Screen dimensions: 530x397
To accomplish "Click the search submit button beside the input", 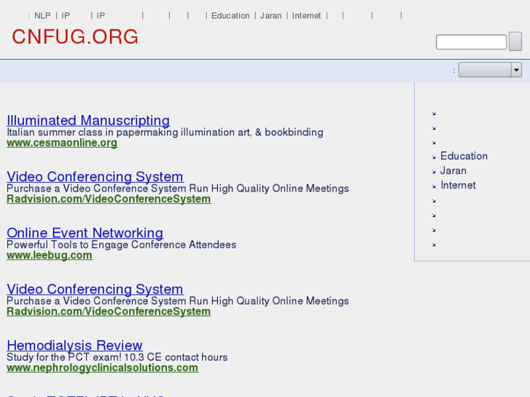I will tap(515, 42).
